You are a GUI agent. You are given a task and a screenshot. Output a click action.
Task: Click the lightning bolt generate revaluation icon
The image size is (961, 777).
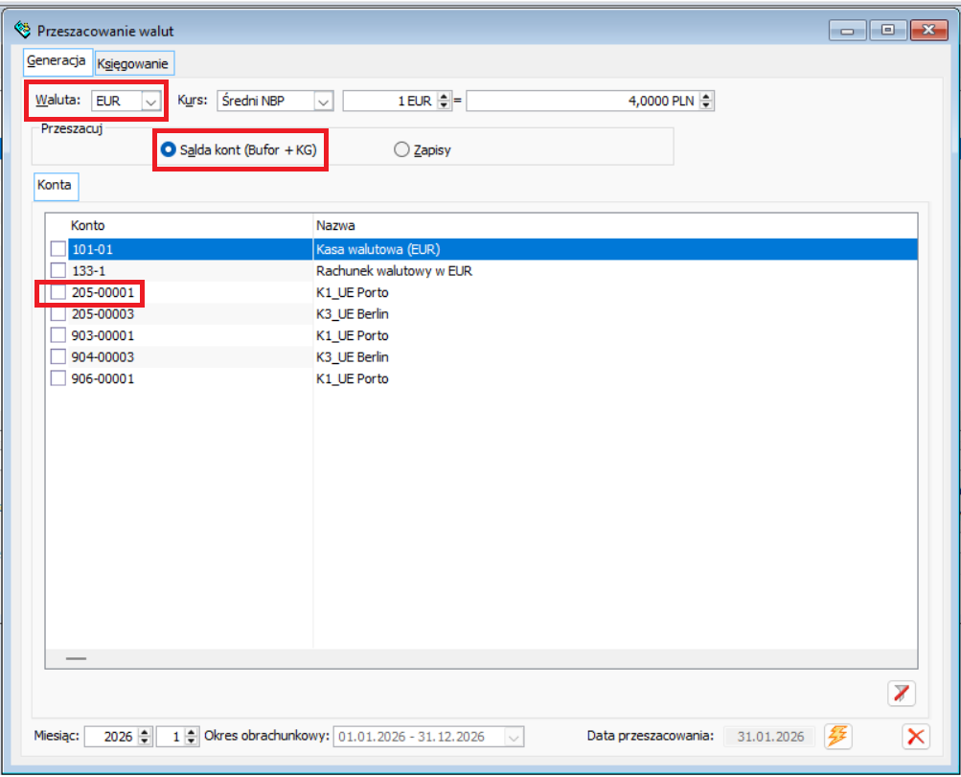[x=837, y=736]
